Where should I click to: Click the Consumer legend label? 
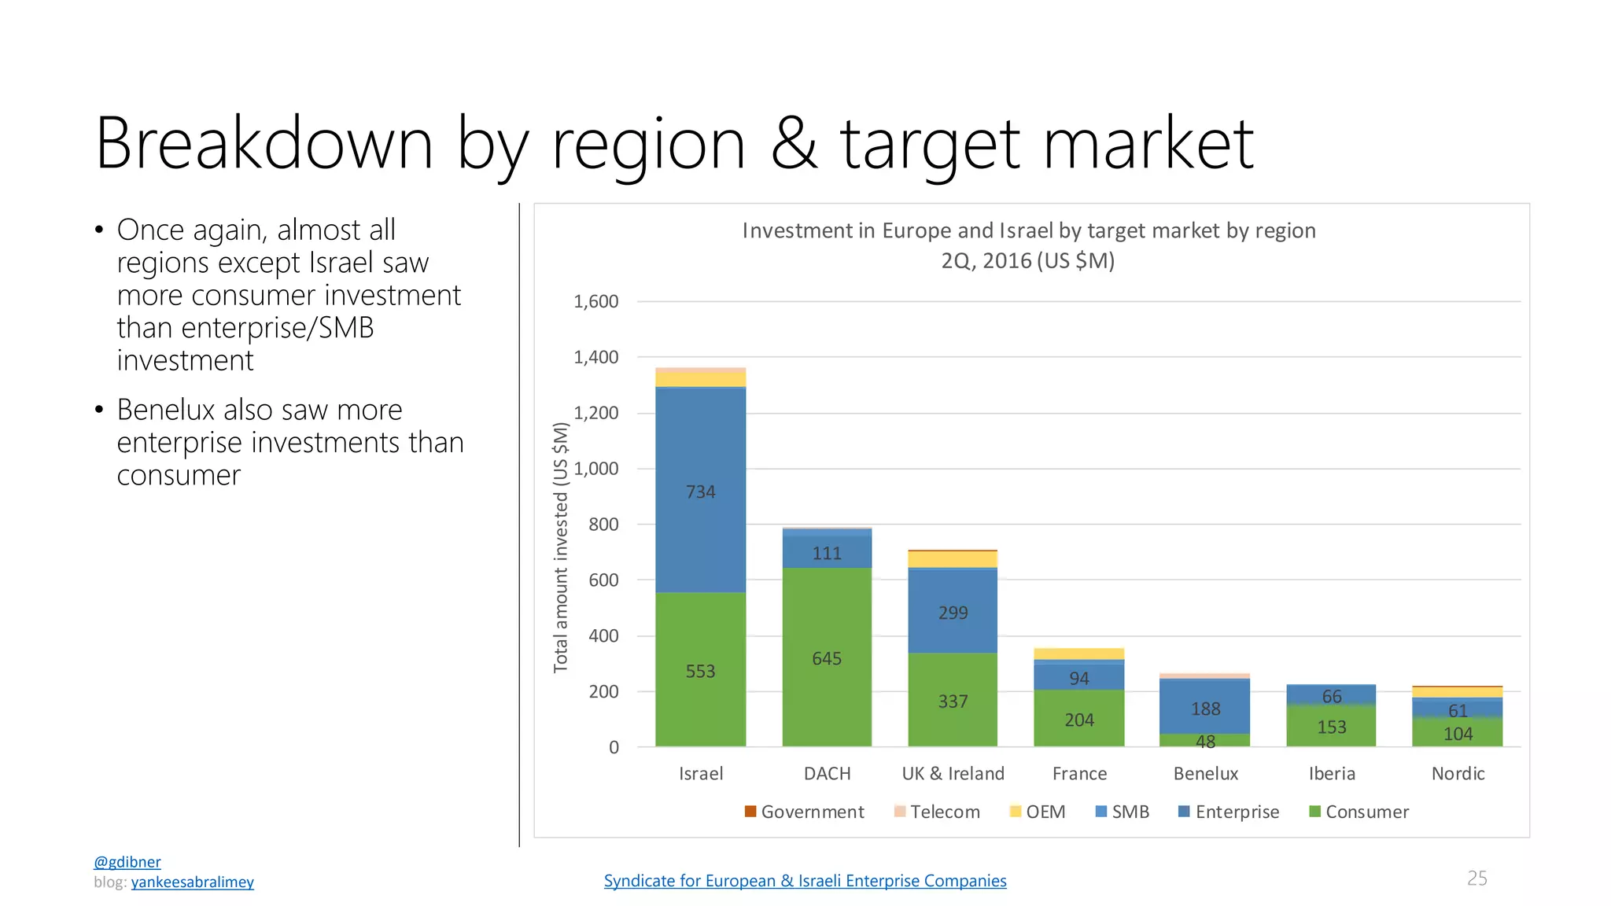pyautogui.click(x=1367, y=812)
